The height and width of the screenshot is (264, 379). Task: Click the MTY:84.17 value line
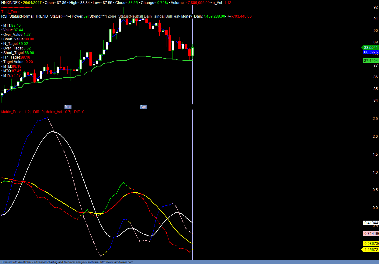point(12,76)
